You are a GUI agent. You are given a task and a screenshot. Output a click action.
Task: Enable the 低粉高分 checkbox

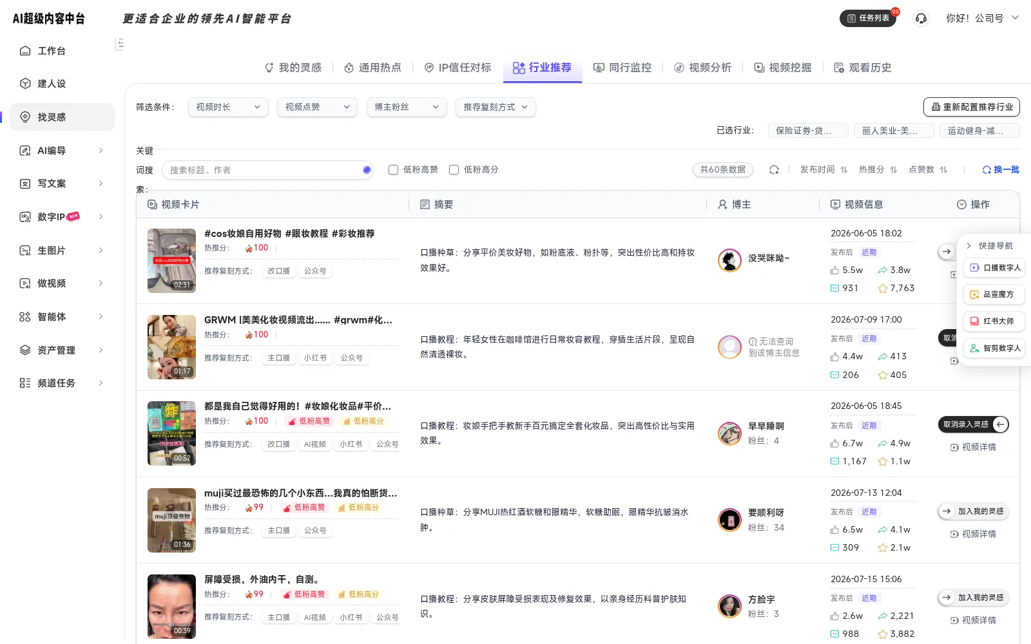click(454, 170)
